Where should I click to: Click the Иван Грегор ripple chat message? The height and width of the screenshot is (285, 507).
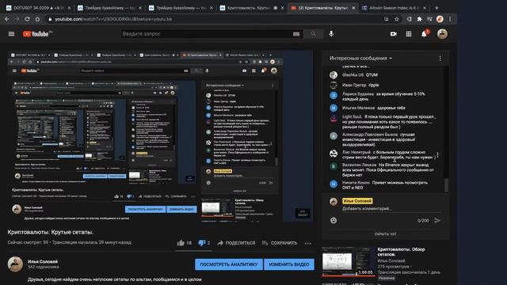click(x=385, y=85)
